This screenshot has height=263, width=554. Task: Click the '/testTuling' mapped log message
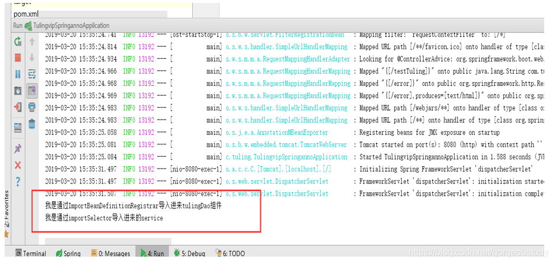click(451, 71)
